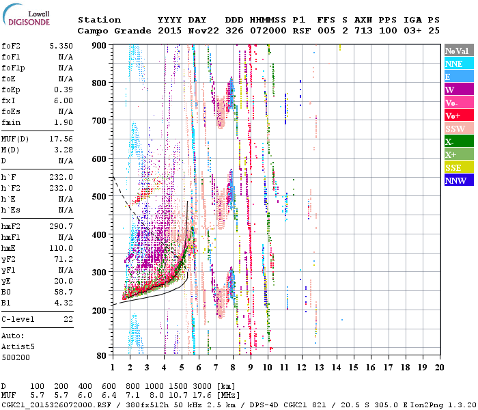
Task: Select the Vo+ red legend swatch
Action: (x=459, y=115)
